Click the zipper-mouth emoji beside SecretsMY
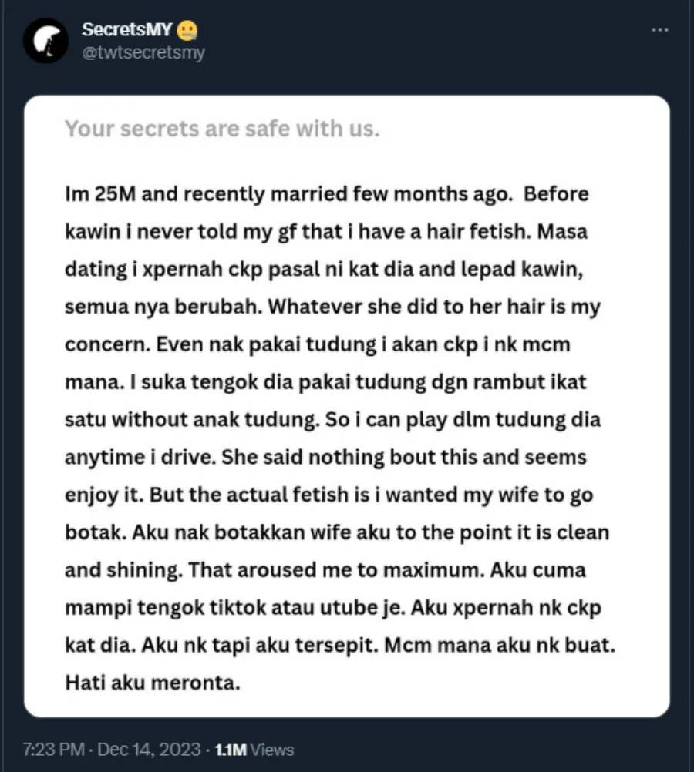This screenshot has height=772, width=694. tap(187, 30)
